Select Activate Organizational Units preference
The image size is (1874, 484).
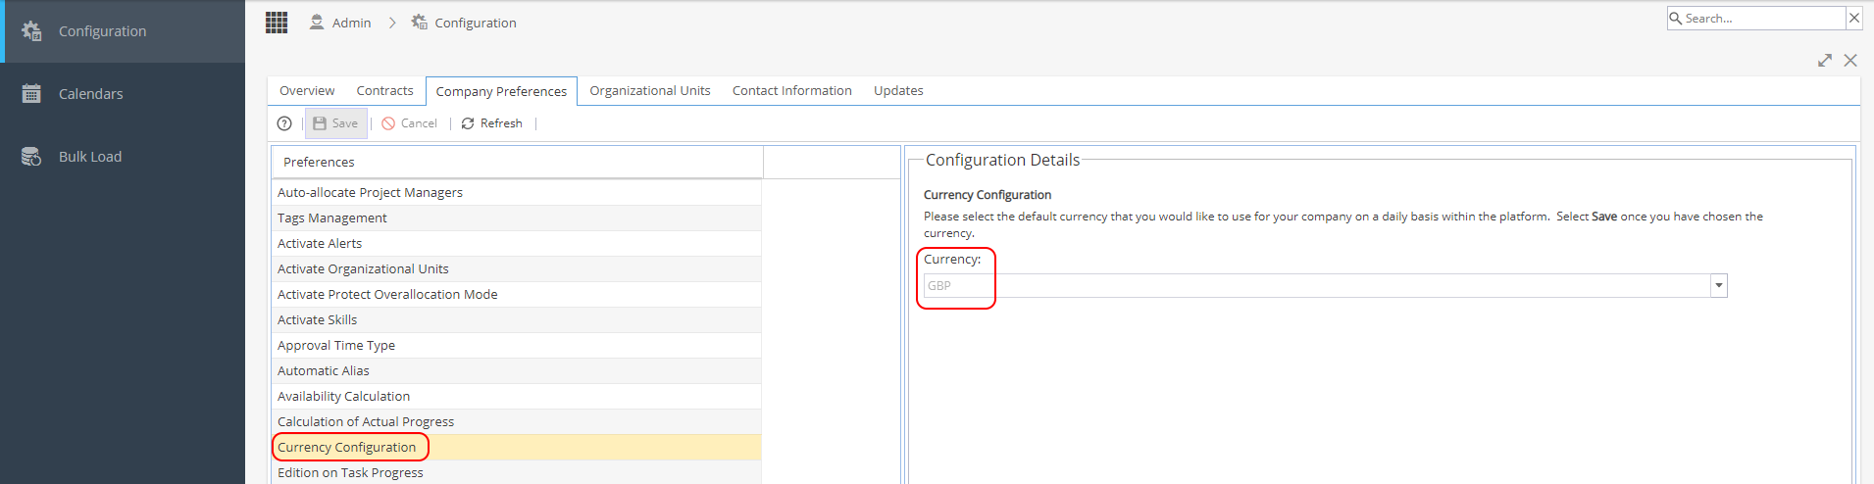coord(516,268)
